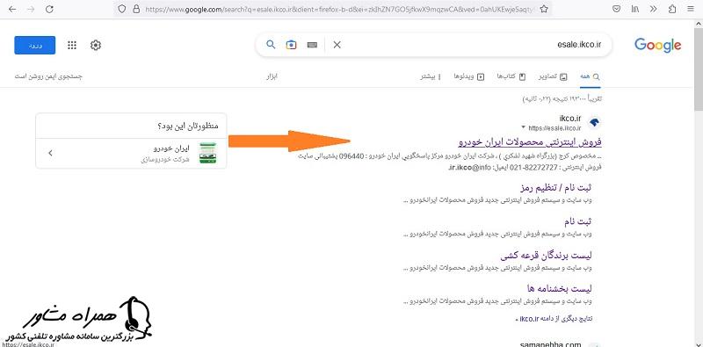Click جستجوی ایمن روشن است SafeSearch text
This screenshot has width=703, height=347.
(49, 76)
